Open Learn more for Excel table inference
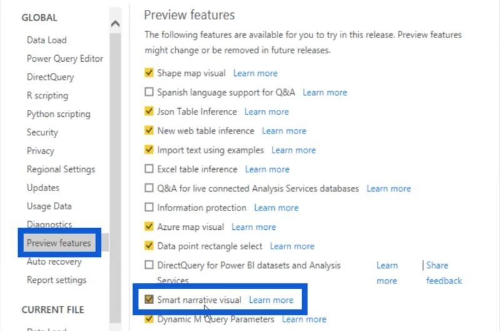 coord(267,169)
